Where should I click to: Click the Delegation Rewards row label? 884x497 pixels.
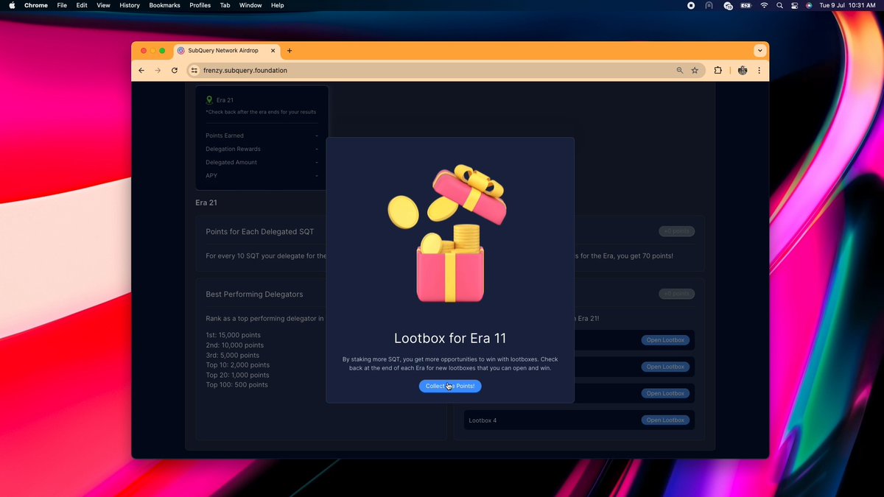point(233,149)
